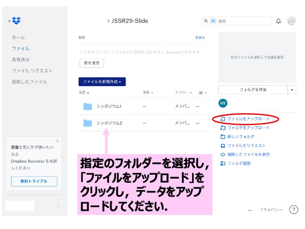The height and width of the screenshot is (229, 305).
Task: Open フォルダ履歴 folder history
Action: click(239, 163)
